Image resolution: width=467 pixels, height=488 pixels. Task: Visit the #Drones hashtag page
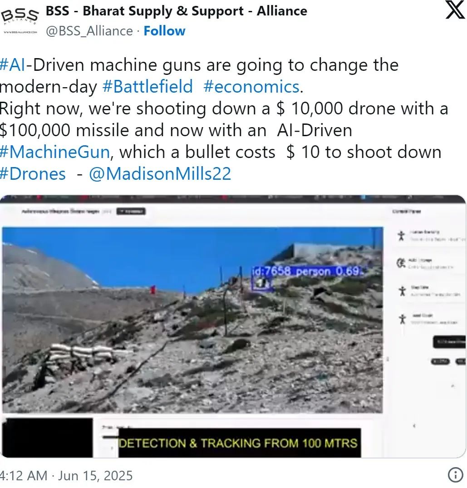click(33, 174)
